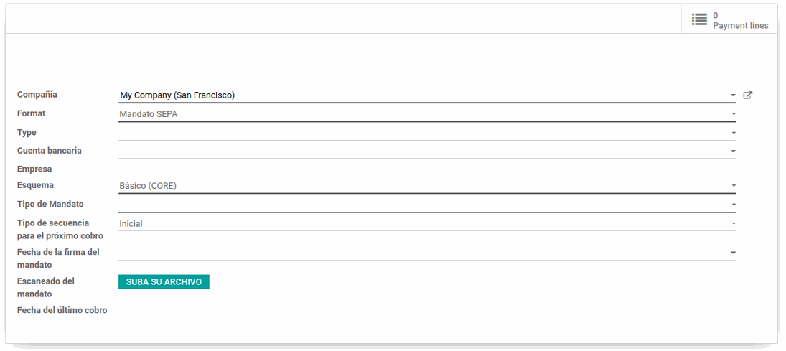Expand the Fecha de la firma dropdown arrow
This screenshot has height=351, width=786.
[733, 253]
